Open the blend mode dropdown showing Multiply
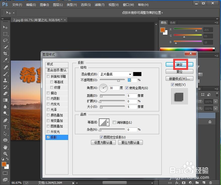 coord(115,74)
